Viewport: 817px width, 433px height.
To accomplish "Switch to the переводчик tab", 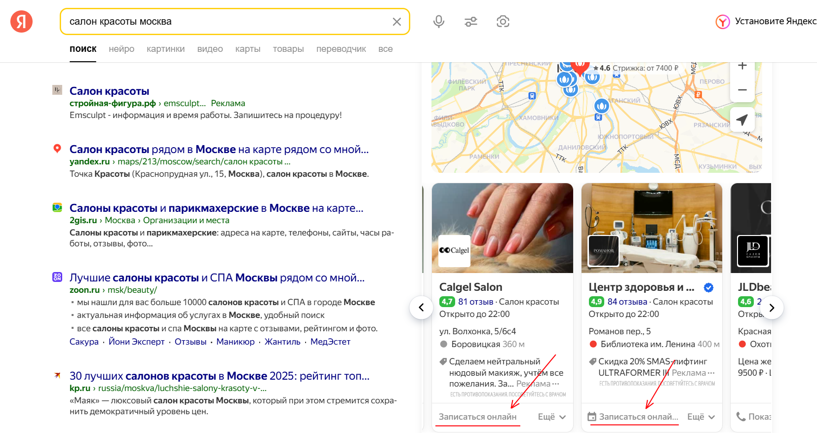I will 341,49.
